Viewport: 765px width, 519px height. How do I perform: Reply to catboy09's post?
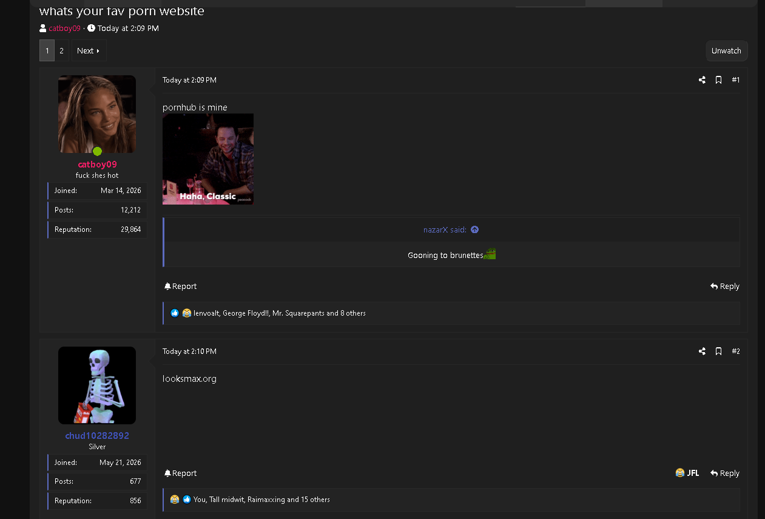(725, 287)
